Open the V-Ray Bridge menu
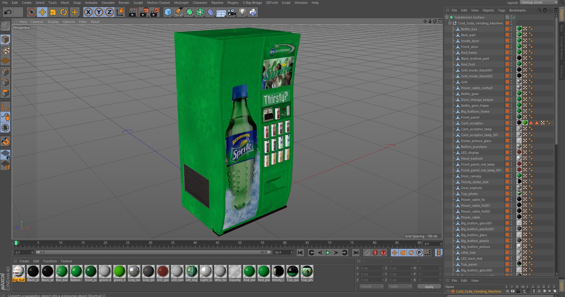565x297 pixels. pos(252,3)
